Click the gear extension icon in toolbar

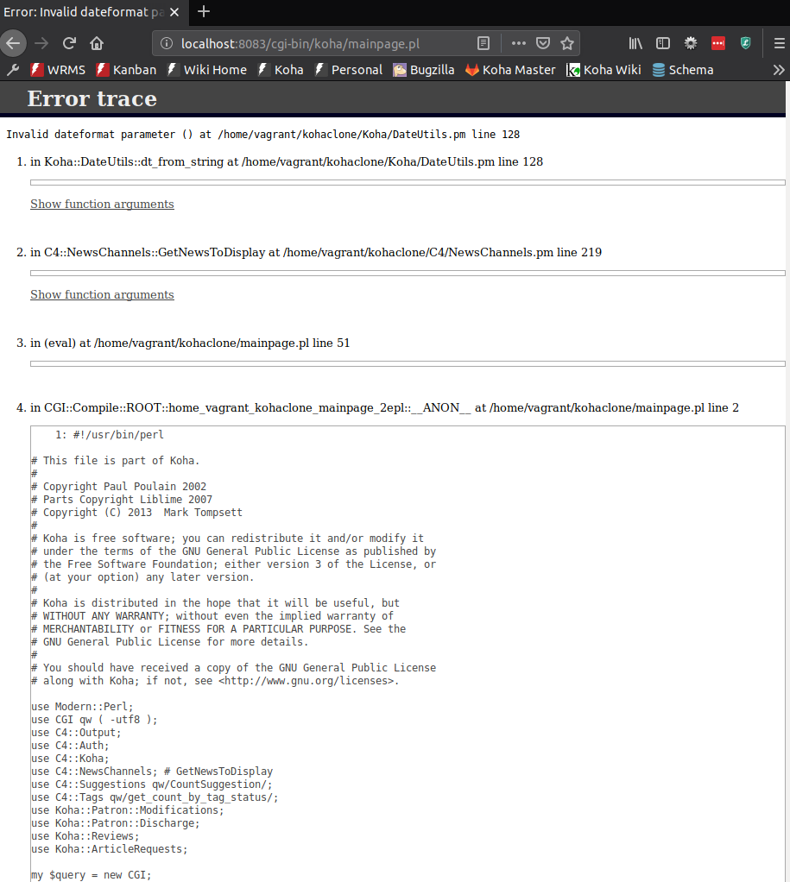click(x=691, y=43)
